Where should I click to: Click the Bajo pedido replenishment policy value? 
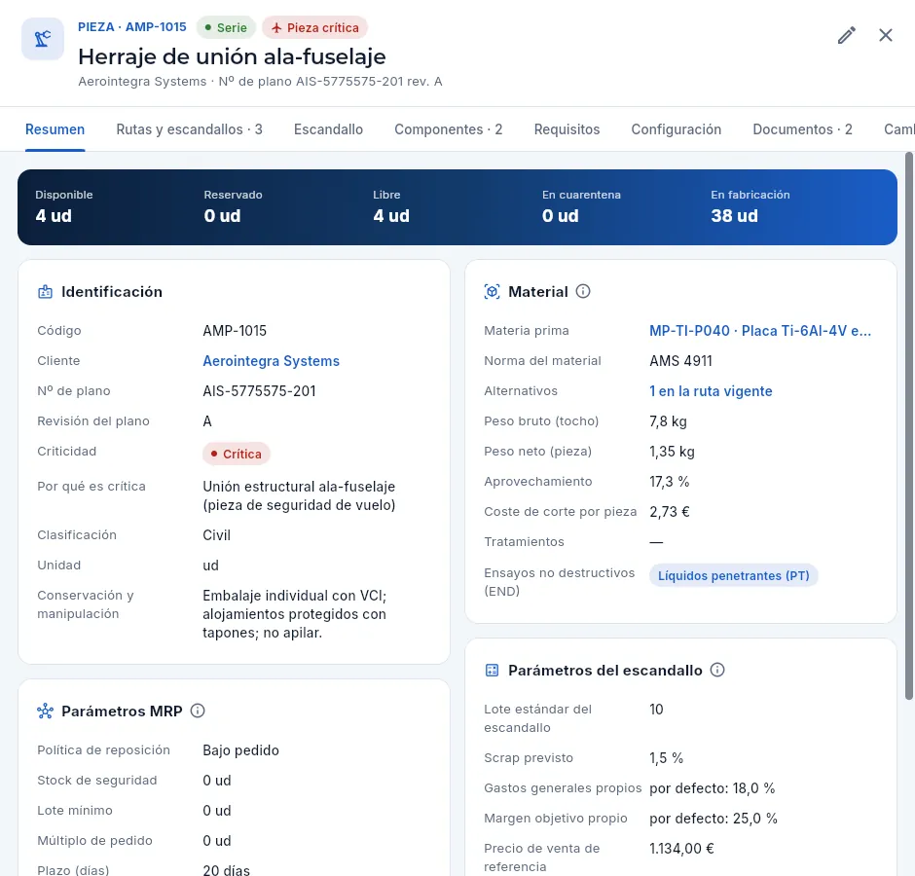point(241,750)
